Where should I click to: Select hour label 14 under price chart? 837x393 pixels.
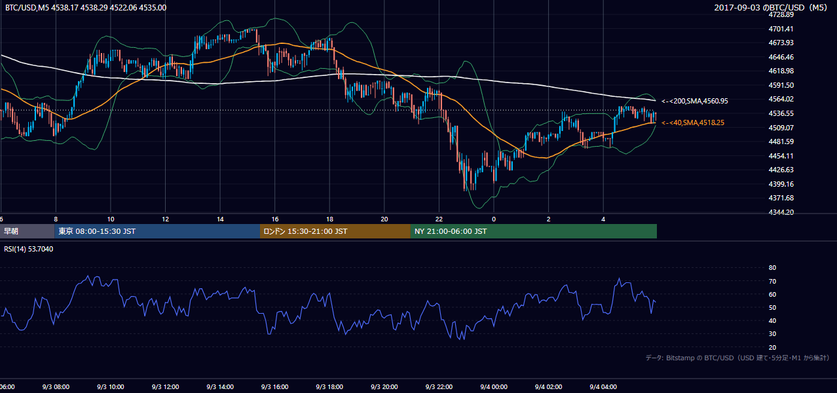(x=220, y=219)
